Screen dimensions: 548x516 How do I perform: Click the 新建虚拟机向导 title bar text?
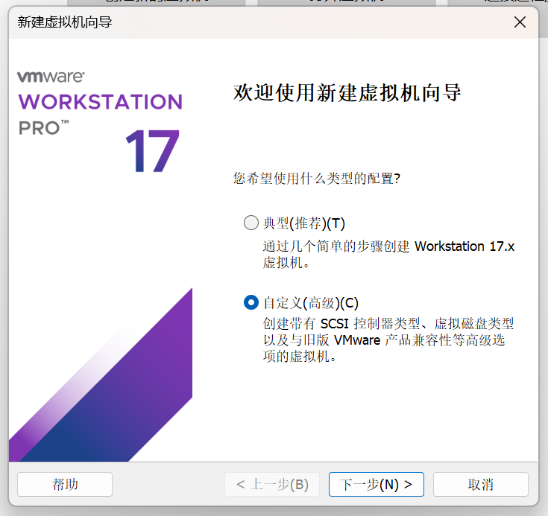point(65,22)
